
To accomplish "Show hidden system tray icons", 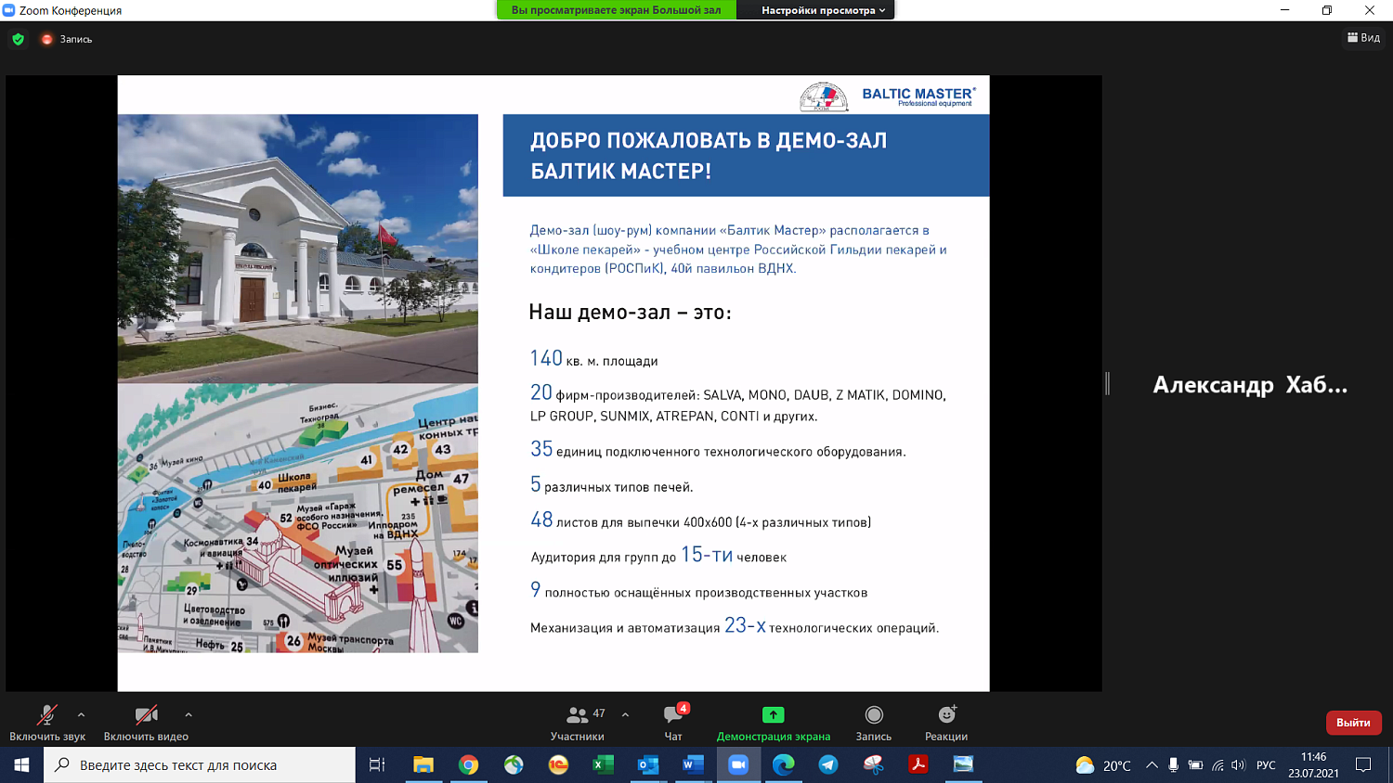I will point(1152,765).
